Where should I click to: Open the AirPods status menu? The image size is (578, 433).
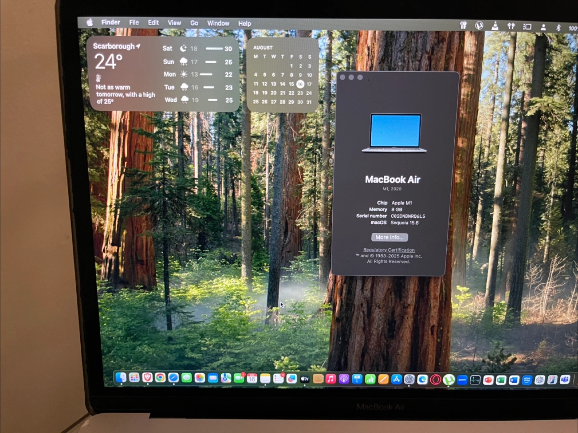click(x=511, y=26)
